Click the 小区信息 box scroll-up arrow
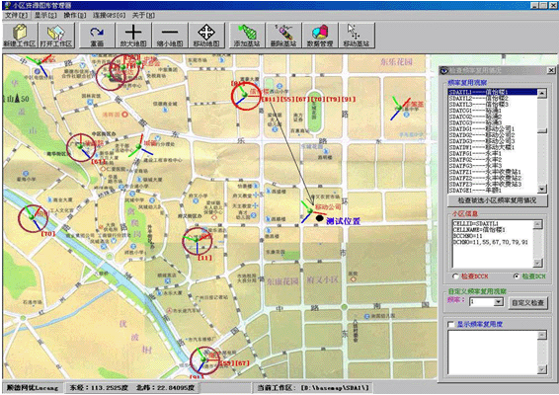Screen dimensions: 559x395 (x=537, y=224)
